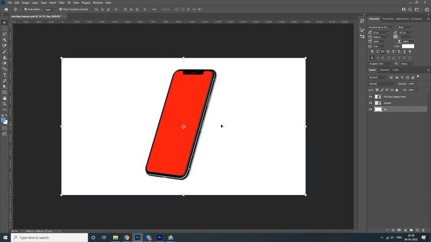431x242 pixels.
Task: Open the Filter menu
Action: tap(61, 3)
